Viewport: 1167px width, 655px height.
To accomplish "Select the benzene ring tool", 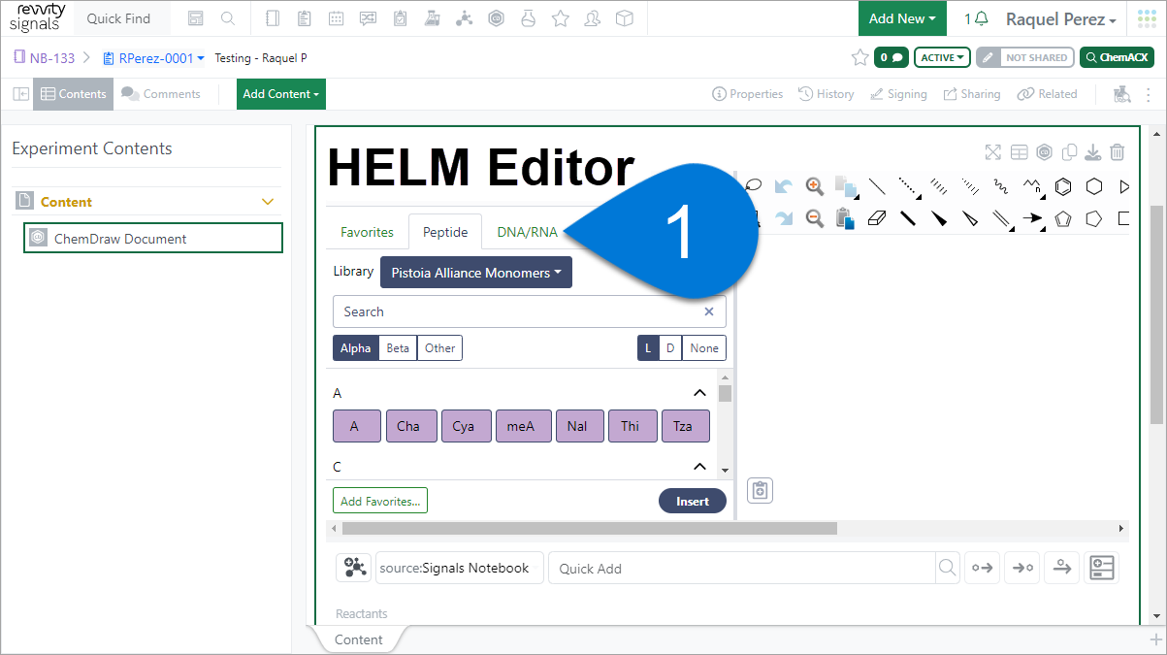I will [1063, 185].
